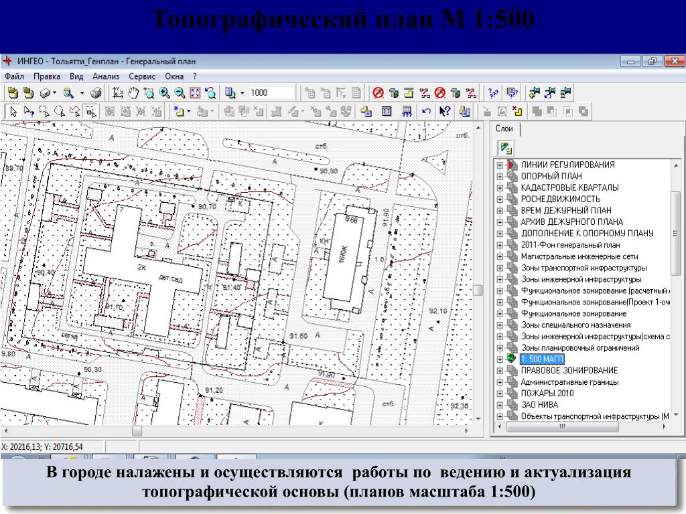Print the map with printer icon
Screen dimensions: 686x514
pyautogui.click(x=96, y=92)
